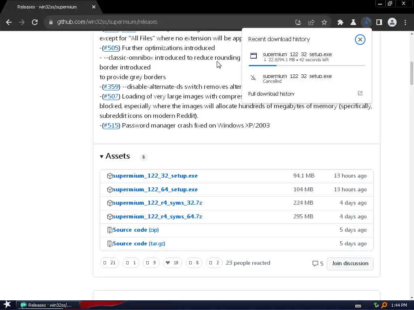414x310 pixels.
Task: Open the user profile avatar
Action: 392,23
